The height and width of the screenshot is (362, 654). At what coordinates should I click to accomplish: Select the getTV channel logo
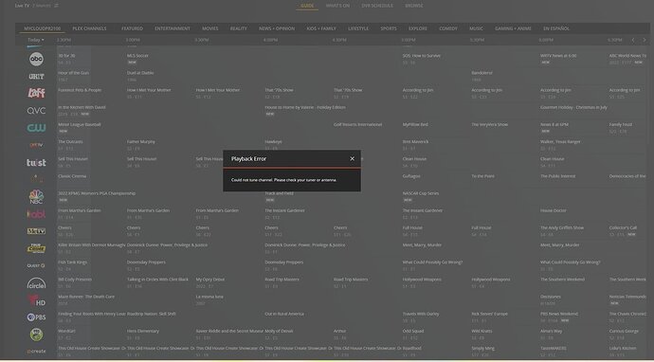click(x=36, y=145)
